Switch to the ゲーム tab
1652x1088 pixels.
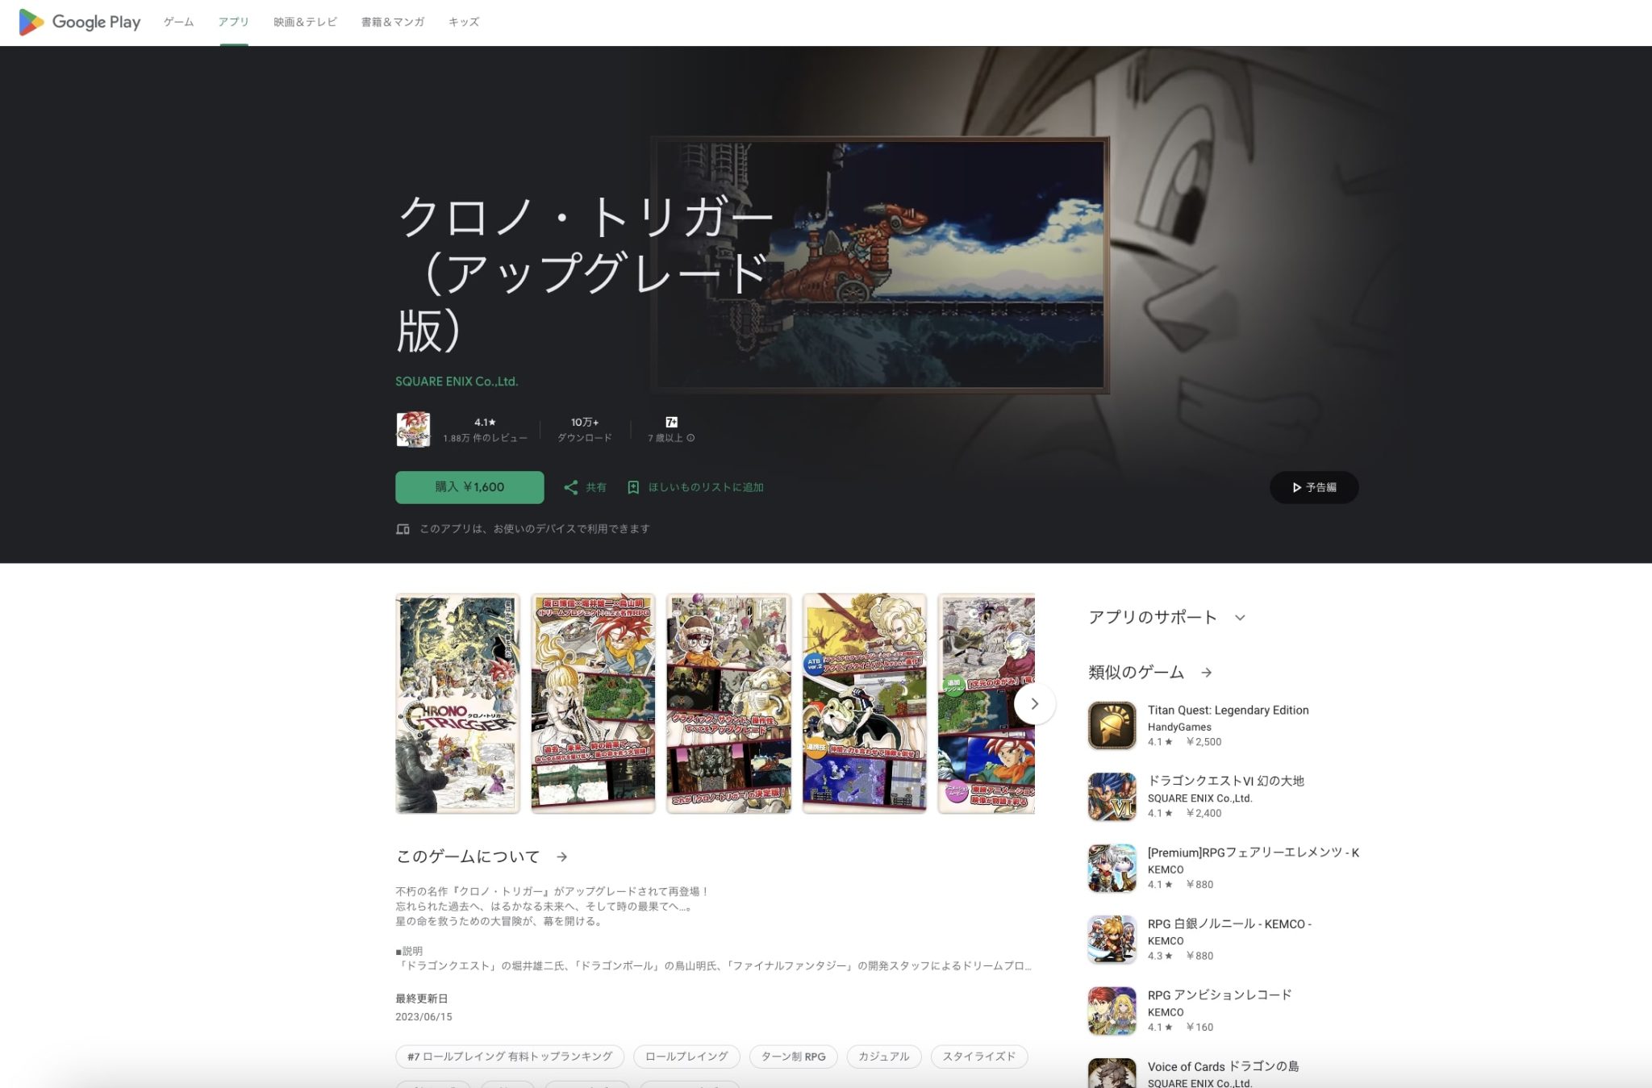pyautogui.click(x=179, y=22)
